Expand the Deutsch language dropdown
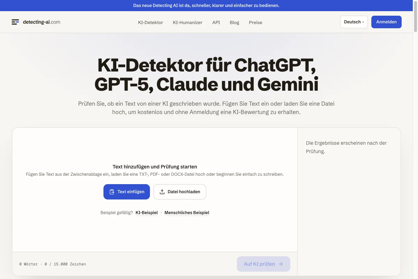Viewport: 418px width, 279px height. click(x=354, y=22)
